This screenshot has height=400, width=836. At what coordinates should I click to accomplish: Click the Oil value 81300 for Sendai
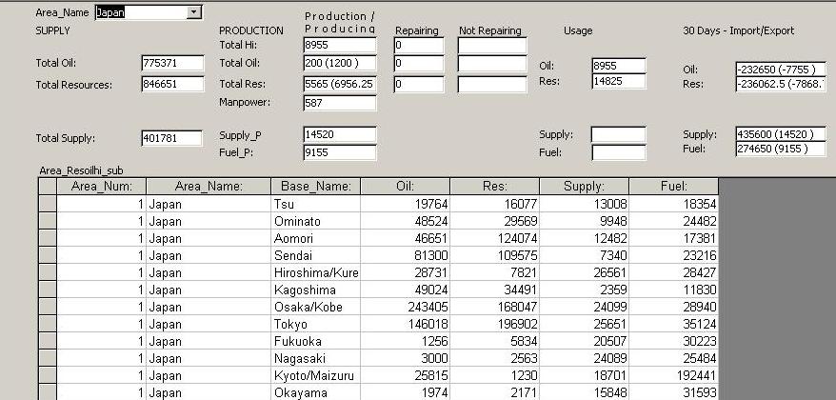(406, 255)
